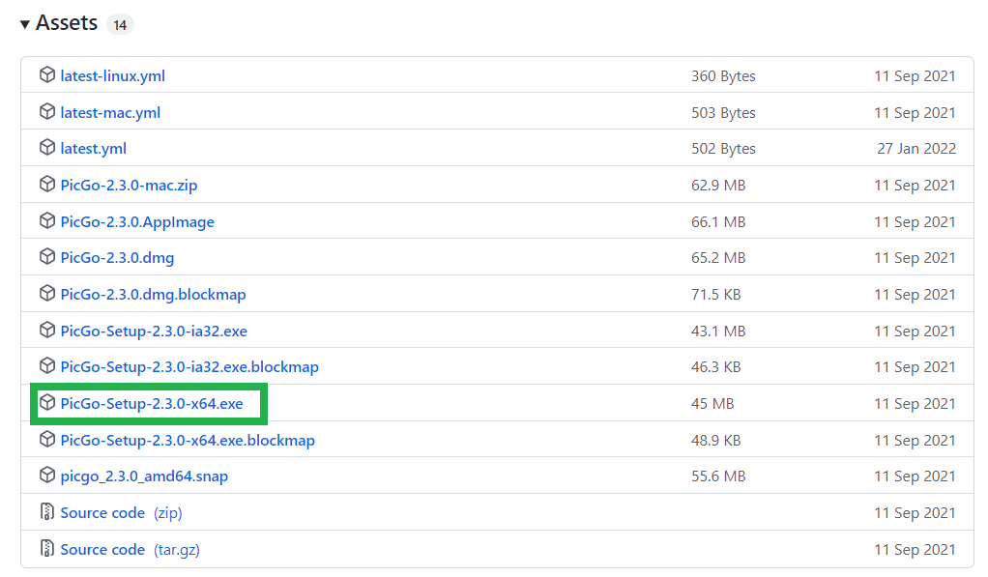
Task: Click the 71.5 KB size text
Action: (715, 294)
